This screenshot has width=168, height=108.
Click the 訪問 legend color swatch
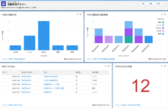pyautogui.click(x=163, y=34)
